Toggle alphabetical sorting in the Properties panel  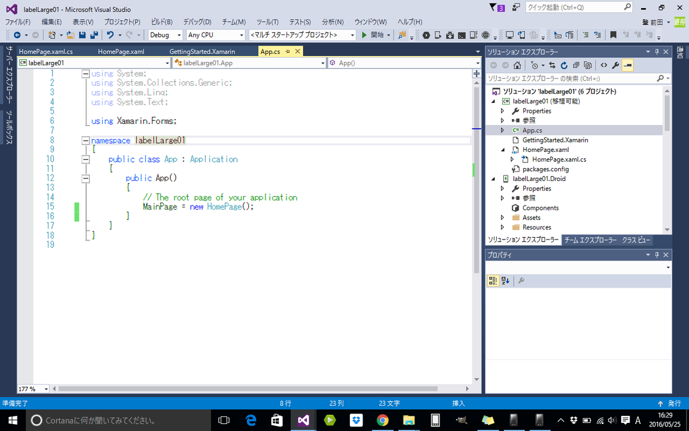pyautogui.click(x=504, y=280)
